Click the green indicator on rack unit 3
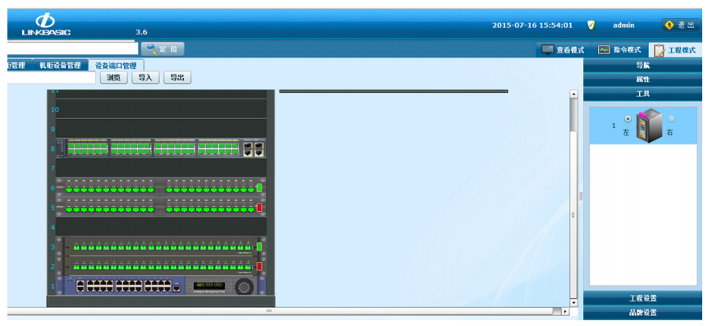The width and height of the screenshot is (708, 326). (x=259, y=247)
